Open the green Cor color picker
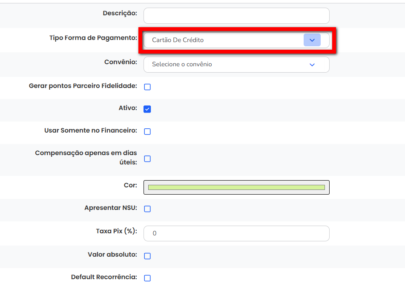This screenshot has height=297, width=405. click(x=236, y=187)
